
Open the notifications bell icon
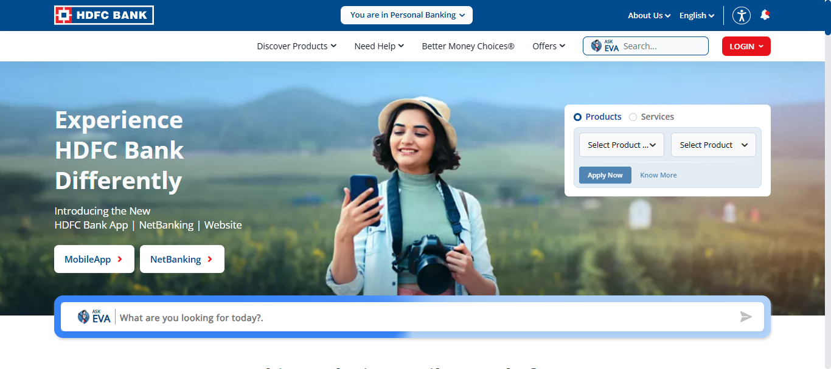[x=765, y=15]
